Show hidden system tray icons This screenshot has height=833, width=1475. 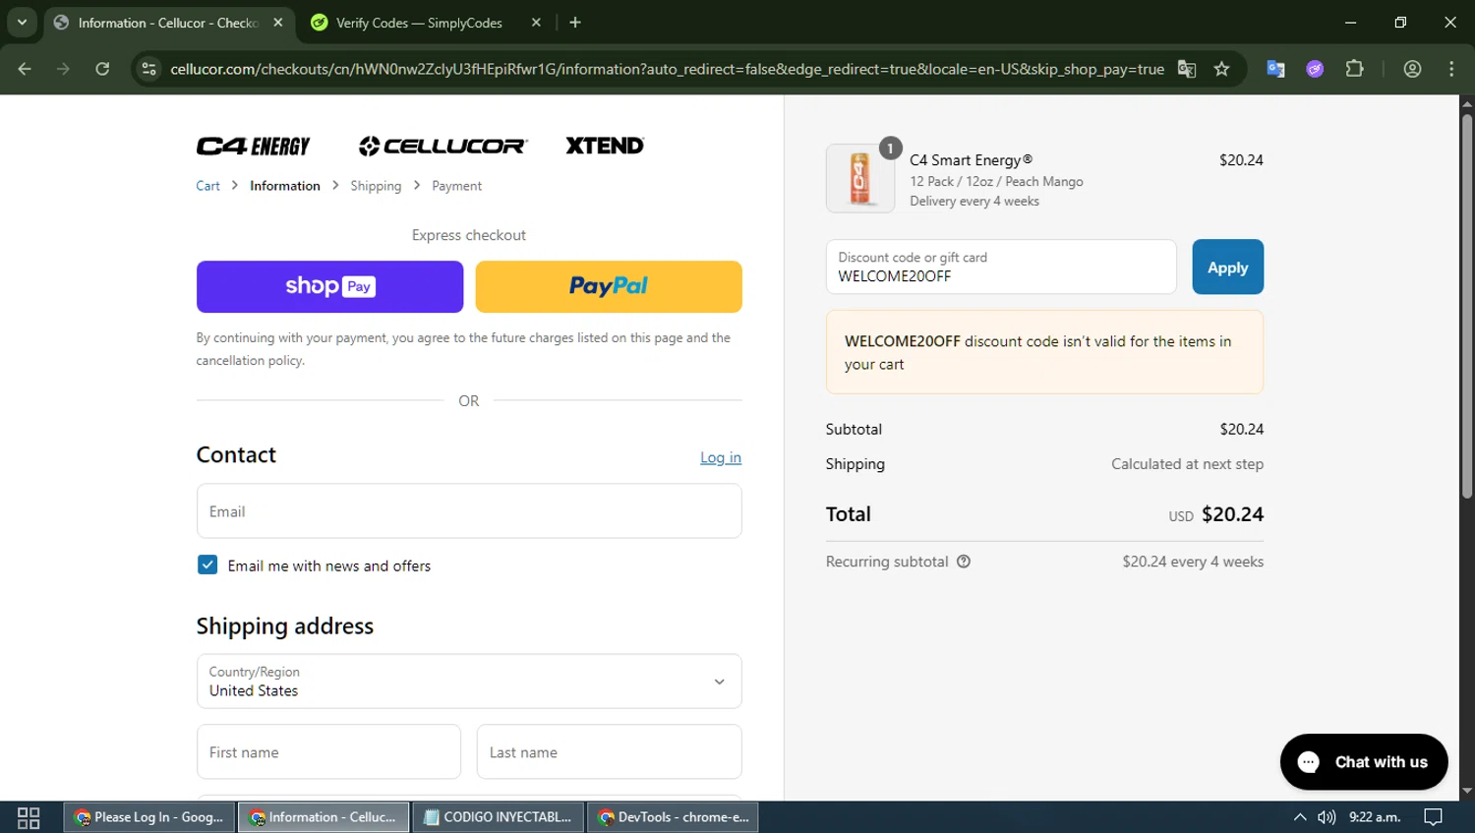click(x=1300, y=817)
